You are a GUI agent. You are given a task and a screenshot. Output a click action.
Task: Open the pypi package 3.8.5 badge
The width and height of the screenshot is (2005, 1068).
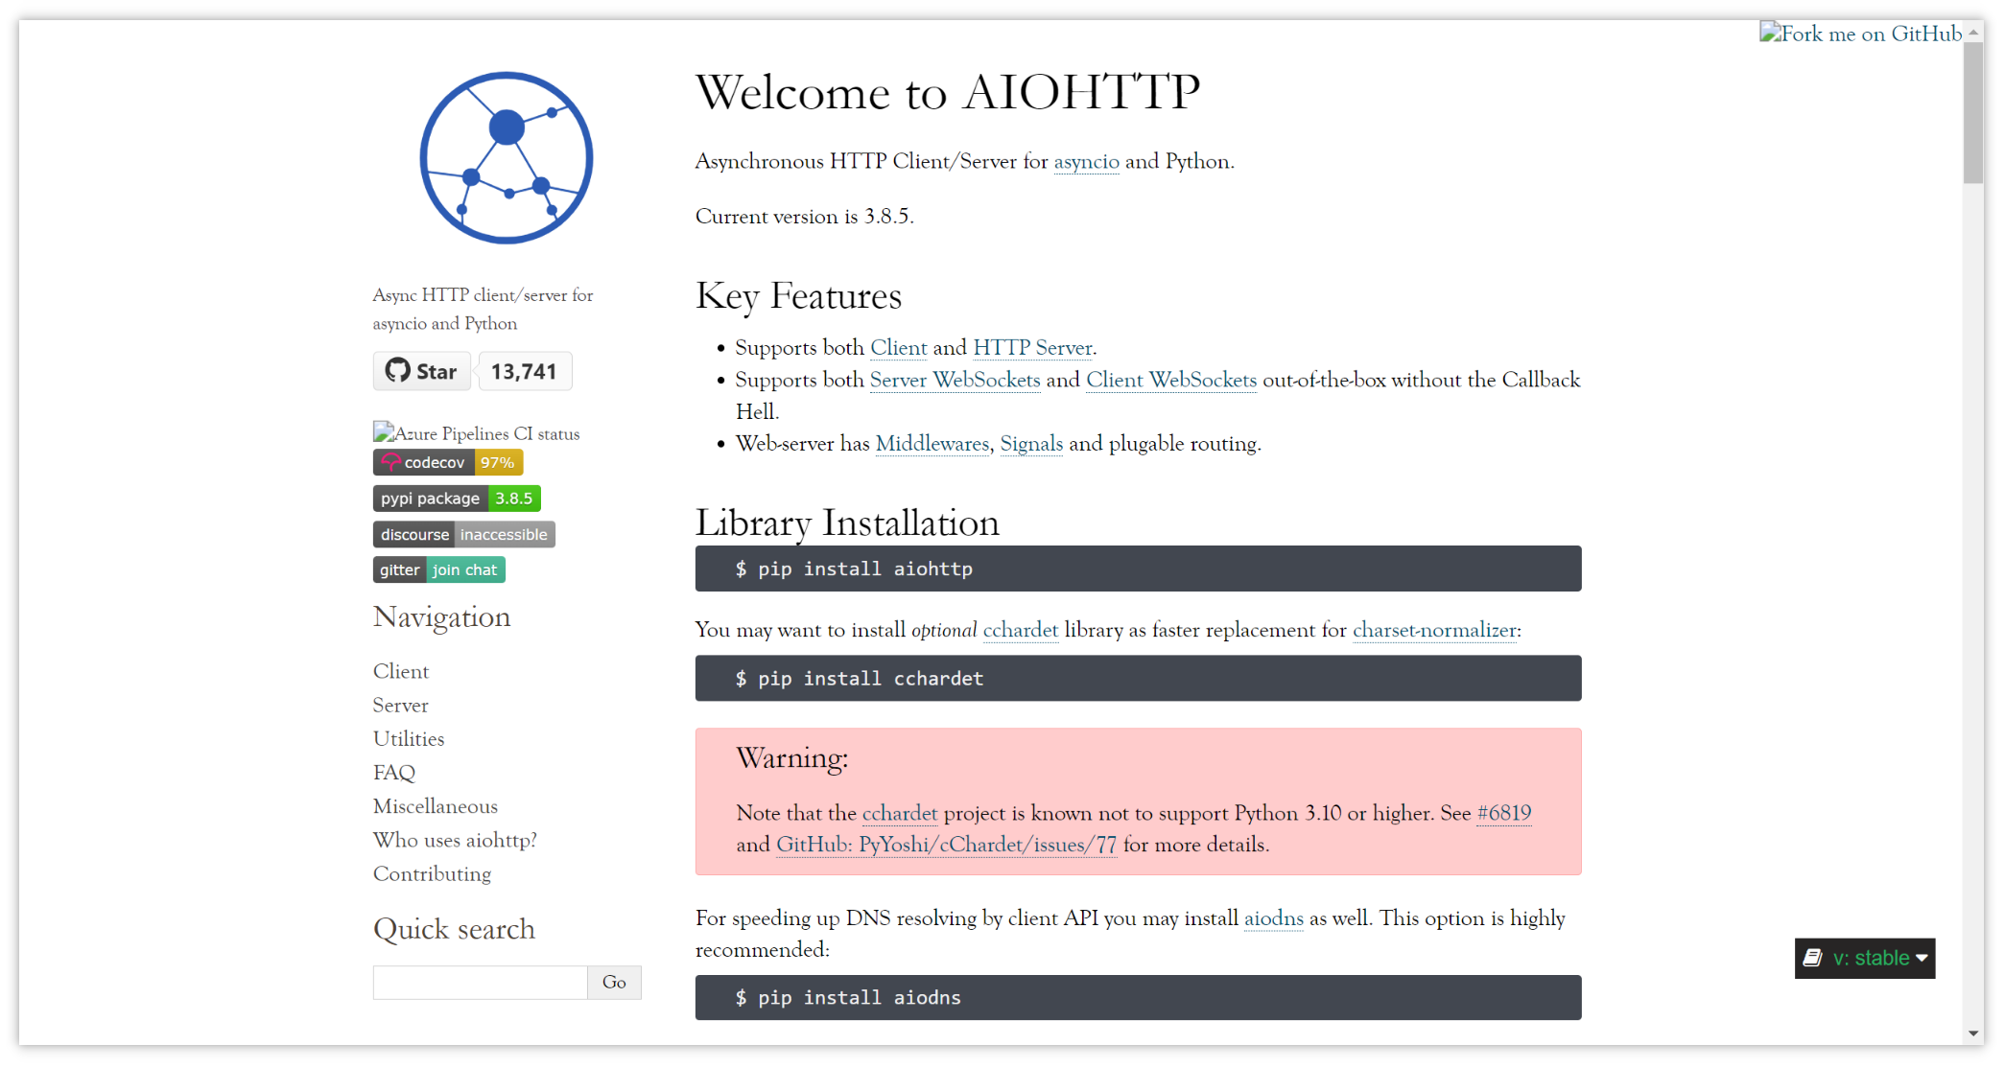pyautogui.click(x=457, y=499)
